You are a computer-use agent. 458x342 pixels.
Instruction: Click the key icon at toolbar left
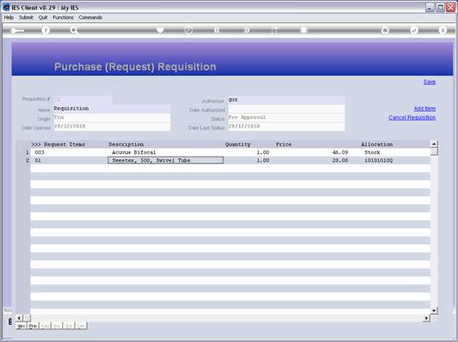click(x=17, y=31)
